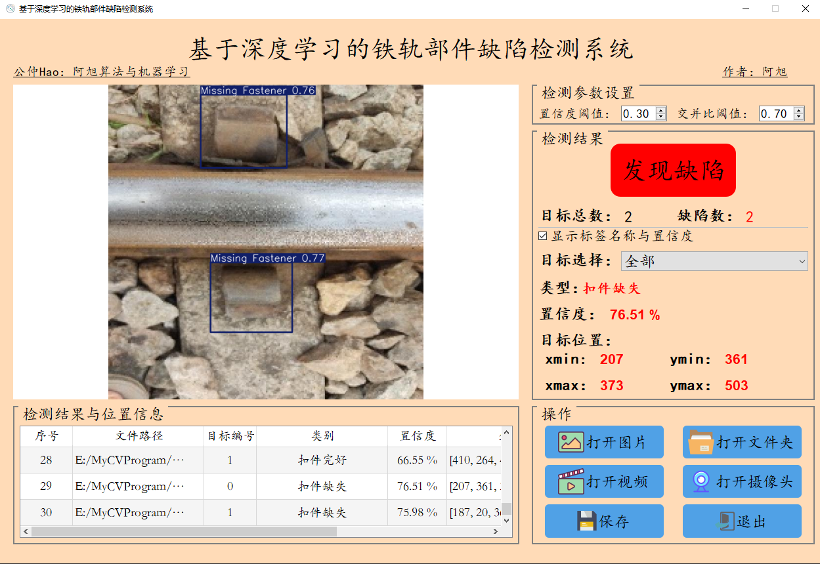The image size is (820, 564).
Task: Click the picture icon on 打开图片 button
Action: pos(571,442)
